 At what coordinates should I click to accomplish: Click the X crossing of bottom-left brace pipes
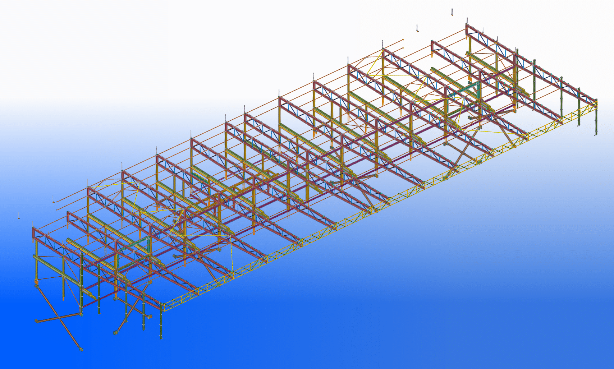[x=59, y=318]
